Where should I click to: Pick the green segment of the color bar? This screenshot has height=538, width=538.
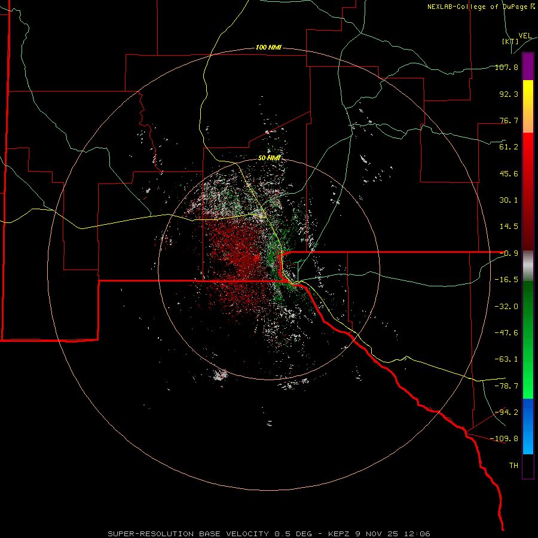[x=528, y=340]
